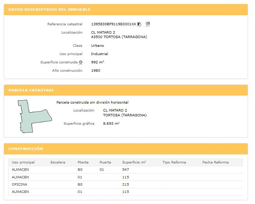The height and width of the screenshot is (204, 255).
Task: Click the Tipo Reforma column header
Action: (174, 162)
